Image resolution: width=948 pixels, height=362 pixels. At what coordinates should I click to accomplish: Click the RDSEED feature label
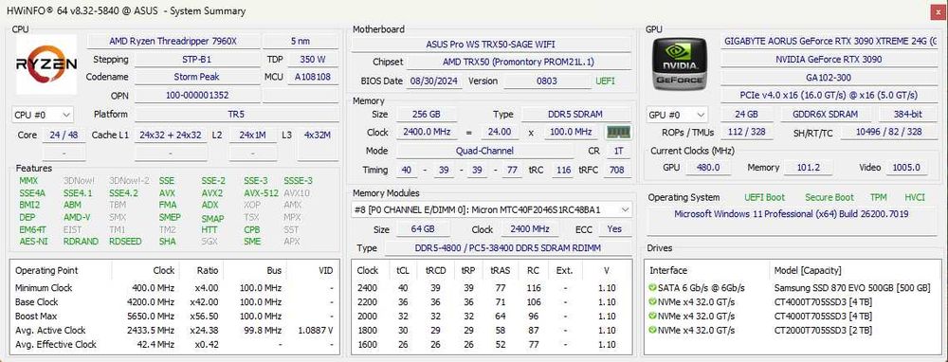[x=125, y=241]
